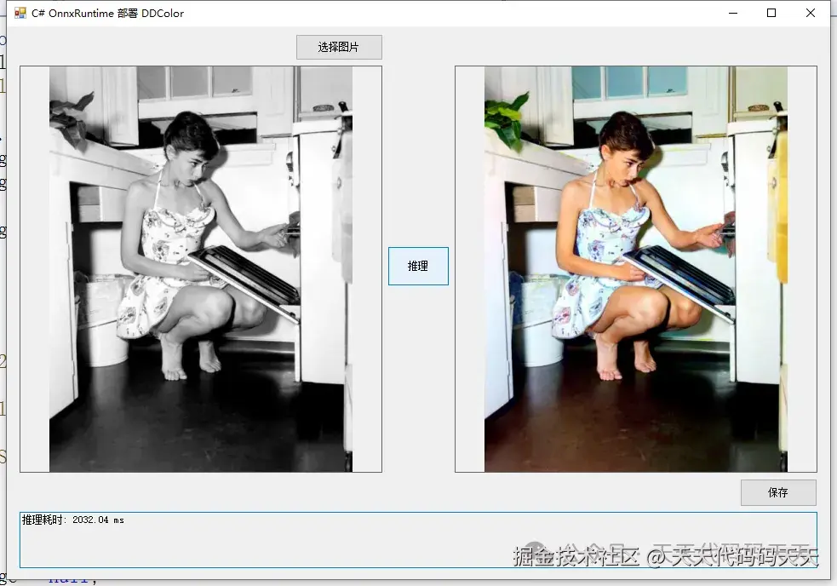Minimize the DDColor window

733,13
